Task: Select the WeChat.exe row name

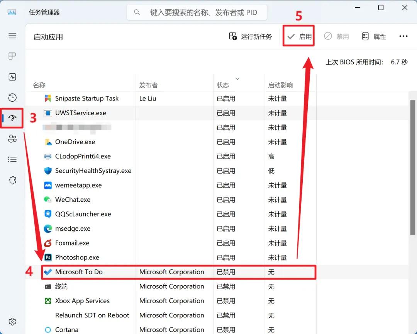Action: tap(73, 199)
